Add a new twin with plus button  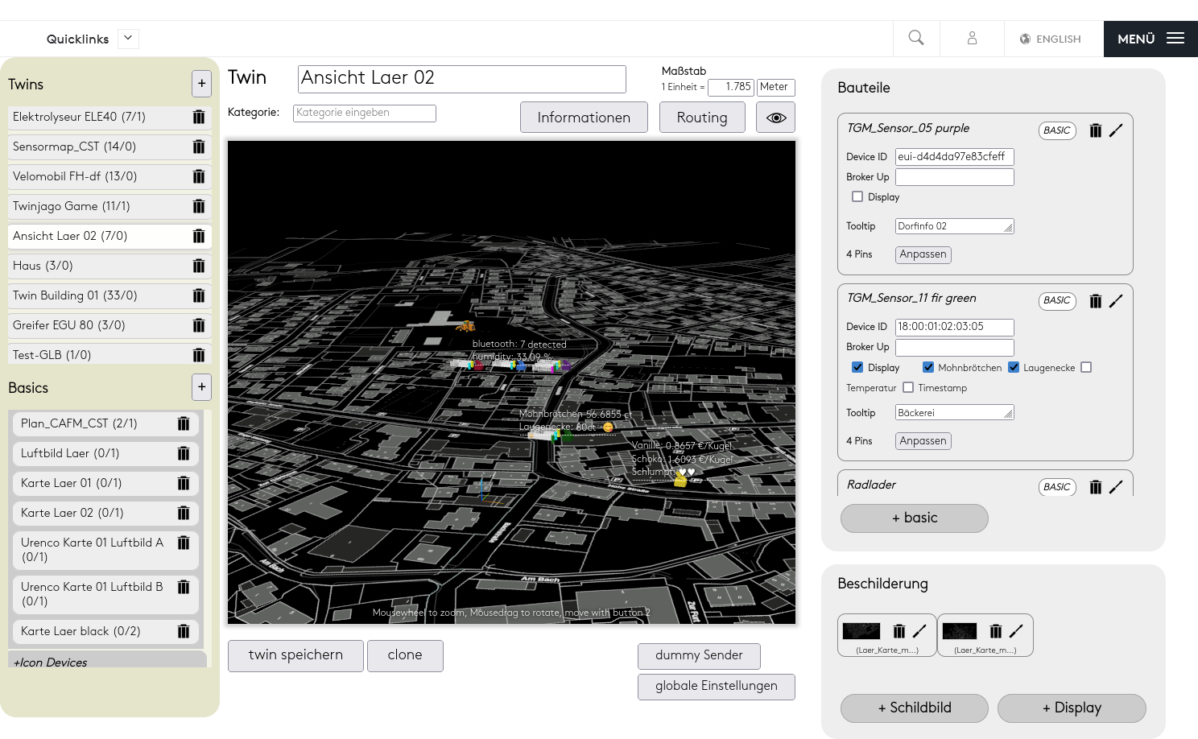click(201, 83)
